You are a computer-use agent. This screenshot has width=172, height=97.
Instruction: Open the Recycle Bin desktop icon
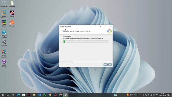point(4,4)
